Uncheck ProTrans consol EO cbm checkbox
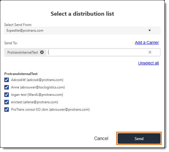The height and width of the screenshot is (152, 169). click(x=7, y=110)
